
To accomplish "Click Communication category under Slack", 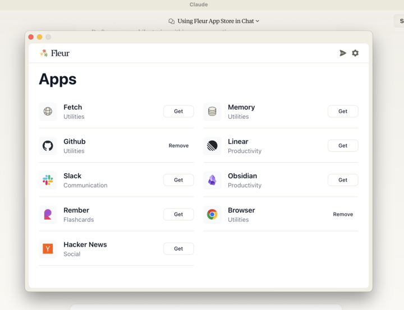I will [x=85, y=186].
